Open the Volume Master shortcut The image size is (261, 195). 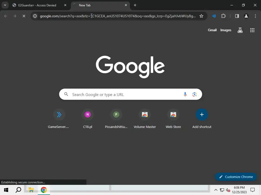pos(145,119)
